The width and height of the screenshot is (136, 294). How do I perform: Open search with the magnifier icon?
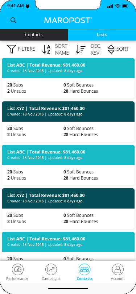13,20
